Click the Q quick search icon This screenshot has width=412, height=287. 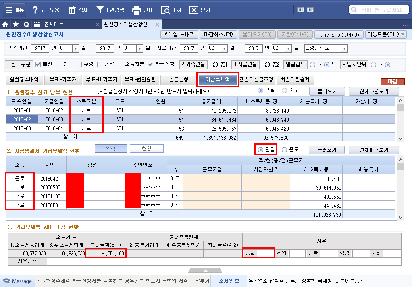(x=26, y=25)
